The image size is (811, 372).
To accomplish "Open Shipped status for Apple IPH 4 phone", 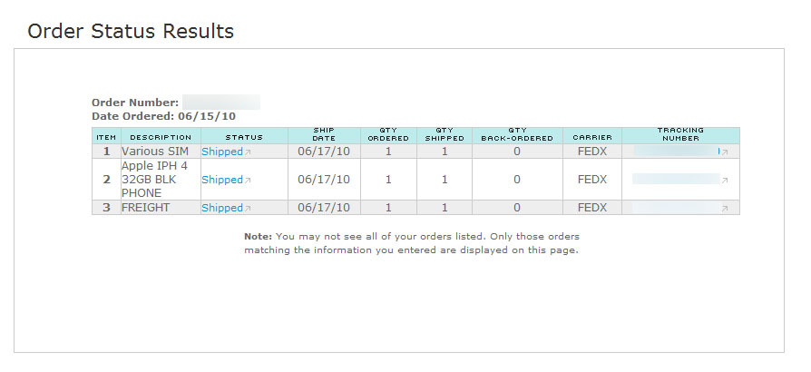I will tap(221, 180).
